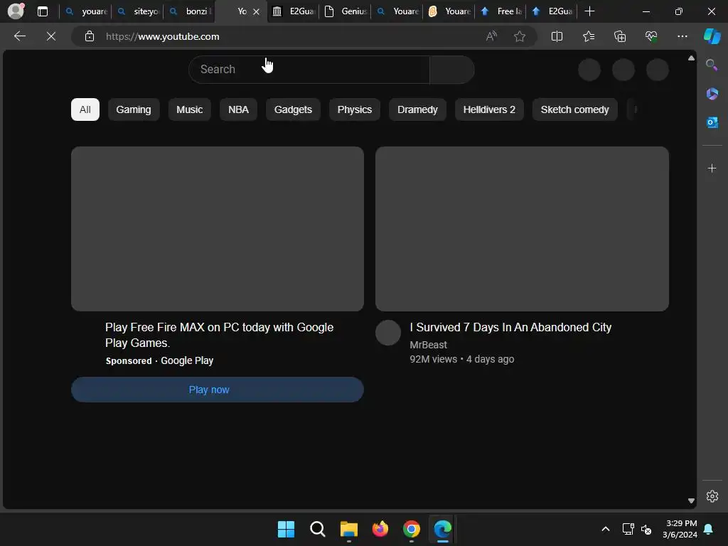
Task: Open Firefox from taskbar
Action: (380, 529)
